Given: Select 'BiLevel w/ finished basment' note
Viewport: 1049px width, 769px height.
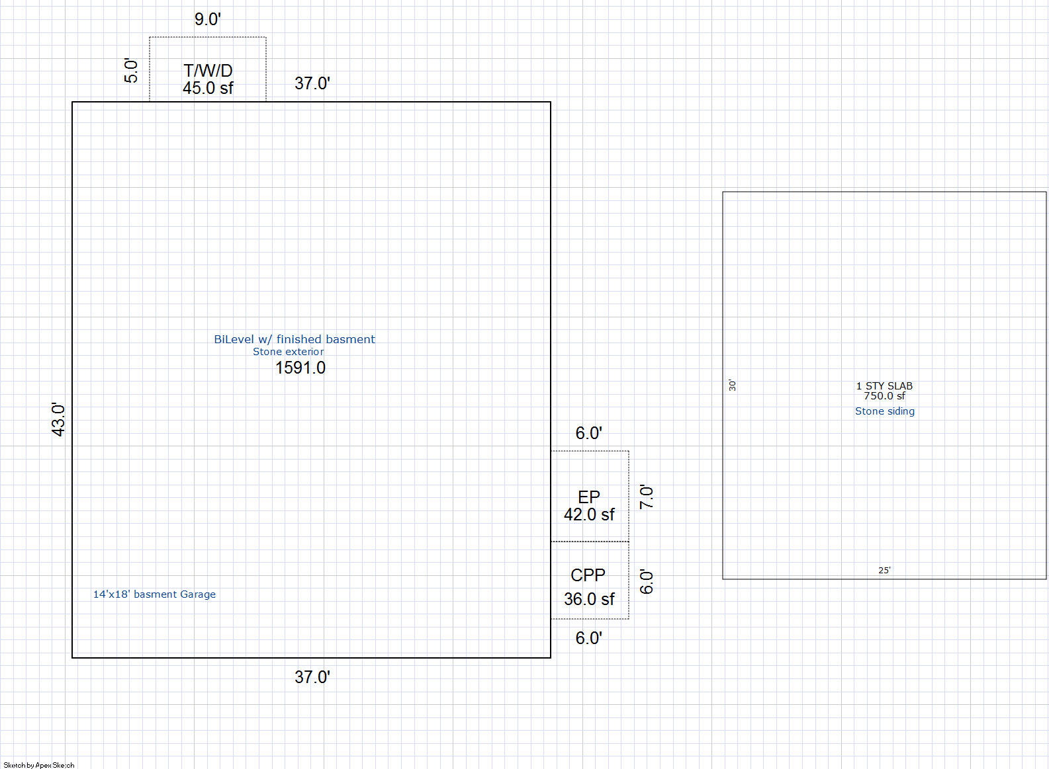Looking at the screenshot, I should [x=295, y=339].
